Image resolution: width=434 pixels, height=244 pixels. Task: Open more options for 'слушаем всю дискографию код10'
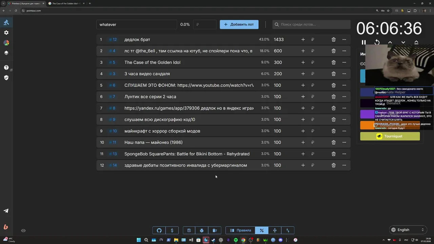pos(344,120)
